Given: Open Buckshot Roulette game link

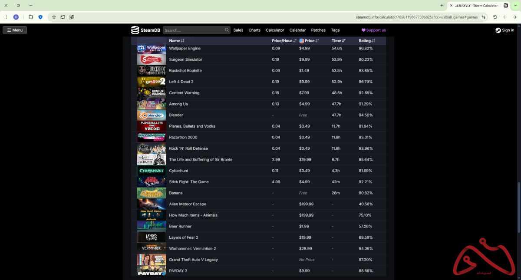Looking at the screenshot, I should [x=185, y=70].
